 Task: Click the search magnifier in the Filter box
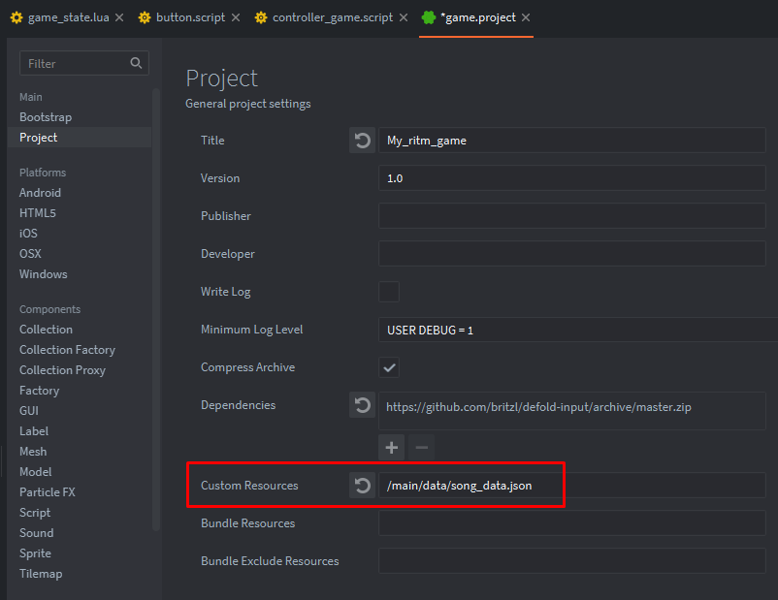click(x=137, y=63)
